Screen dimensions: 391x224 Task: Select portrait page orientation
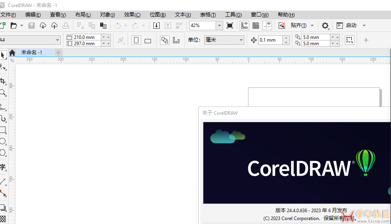tap(136, 40)
